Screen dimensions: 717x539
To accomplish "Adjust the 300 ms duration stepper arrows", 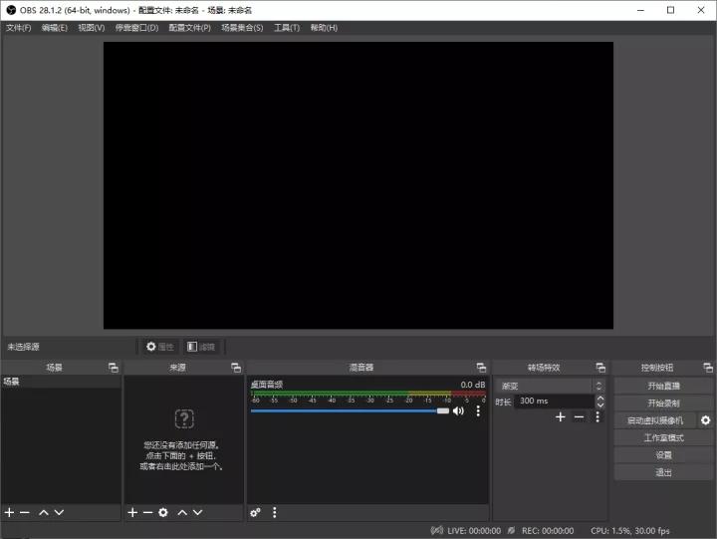I will pyautogui.click(x=599, y=402).
